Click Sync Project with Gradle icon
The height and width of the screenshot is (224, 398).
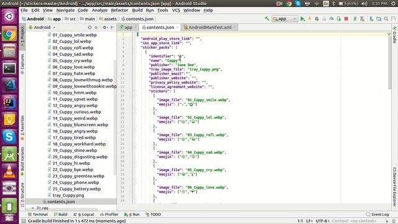point(355,19)
